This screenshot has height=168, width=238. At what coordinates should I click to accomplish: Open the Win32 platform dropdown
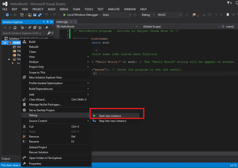pos(169,15)
